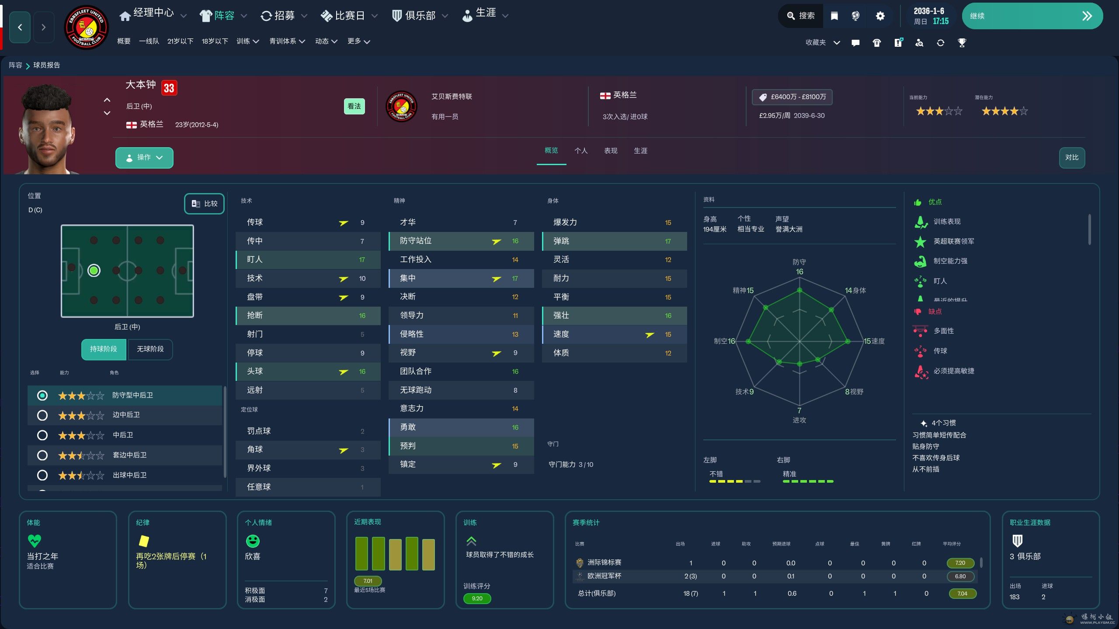Click the 搜索 search field
The height and width of the screenshot is (629, 1119).
tap(801, 16)
